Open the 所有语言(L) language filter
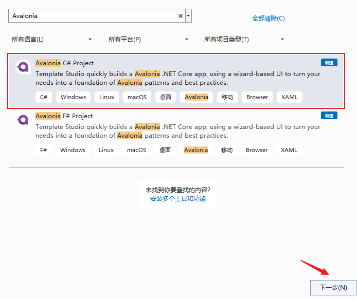Viewport: 357px width, 299px height. click(x=51, y=40)
